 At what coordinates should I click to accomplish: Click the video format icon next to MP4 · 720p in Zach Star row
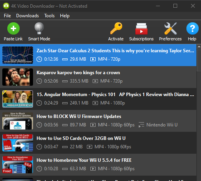93,59
